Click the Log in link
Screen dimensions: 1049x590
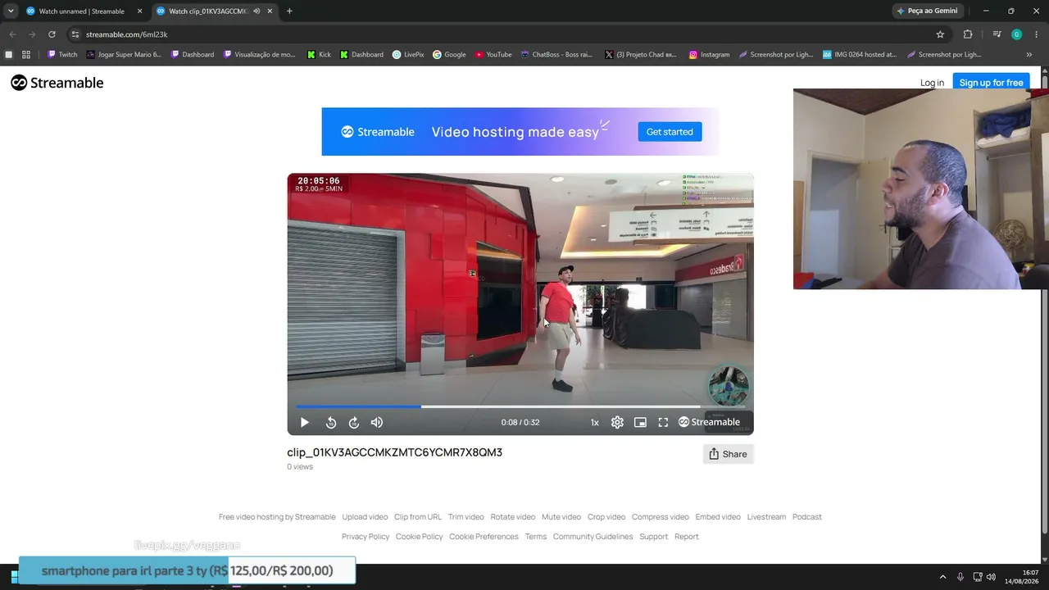(x=932, y=83)
